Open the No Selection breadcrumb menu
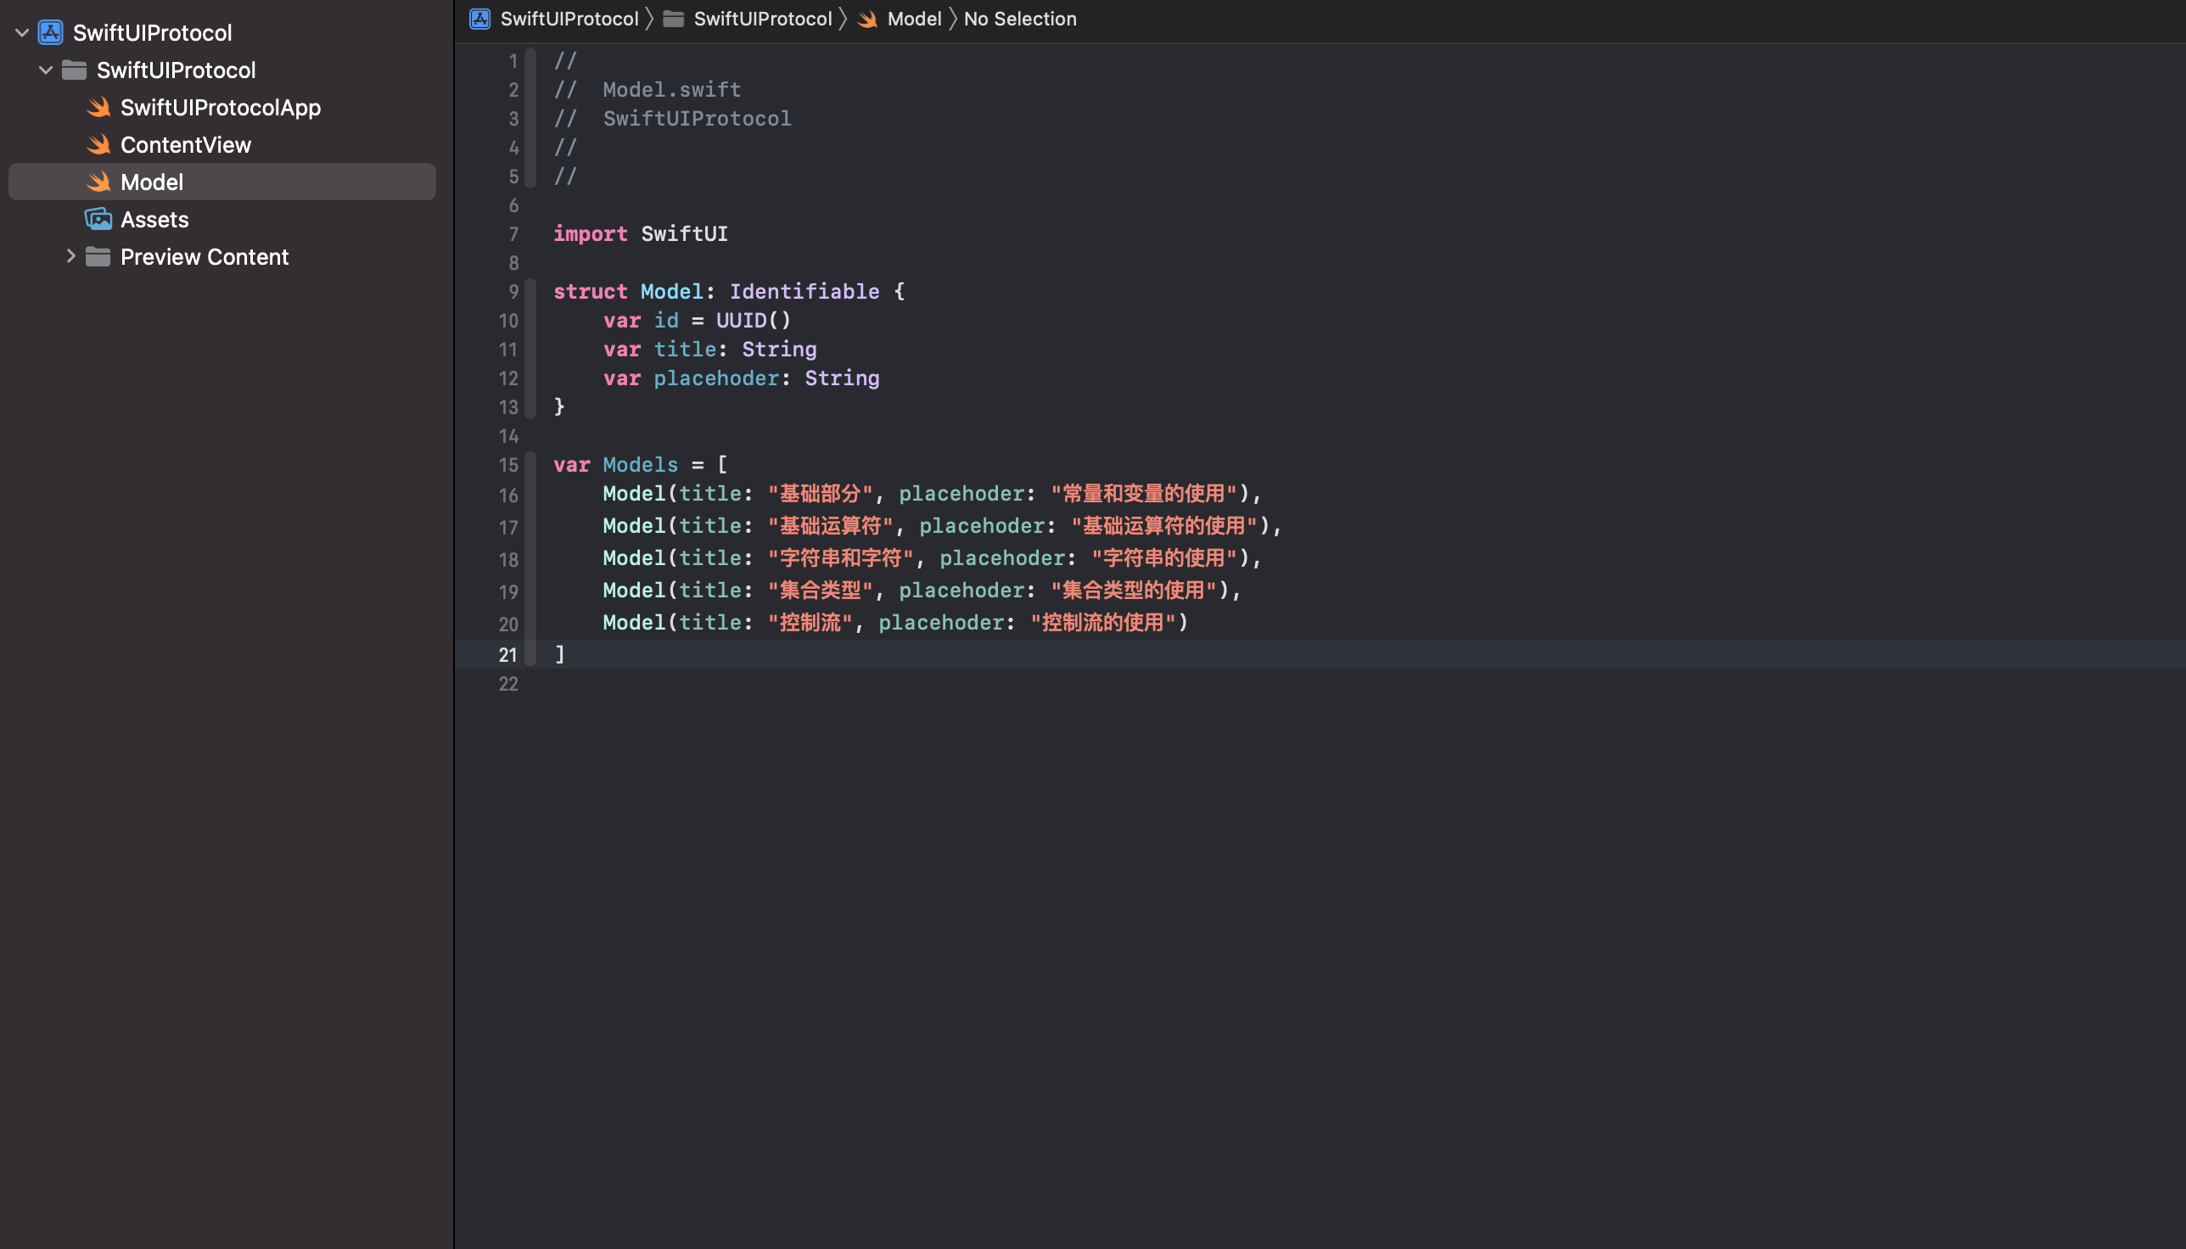The height and width of the screenshot is (1249, 2186). [x=1019, y=19]
